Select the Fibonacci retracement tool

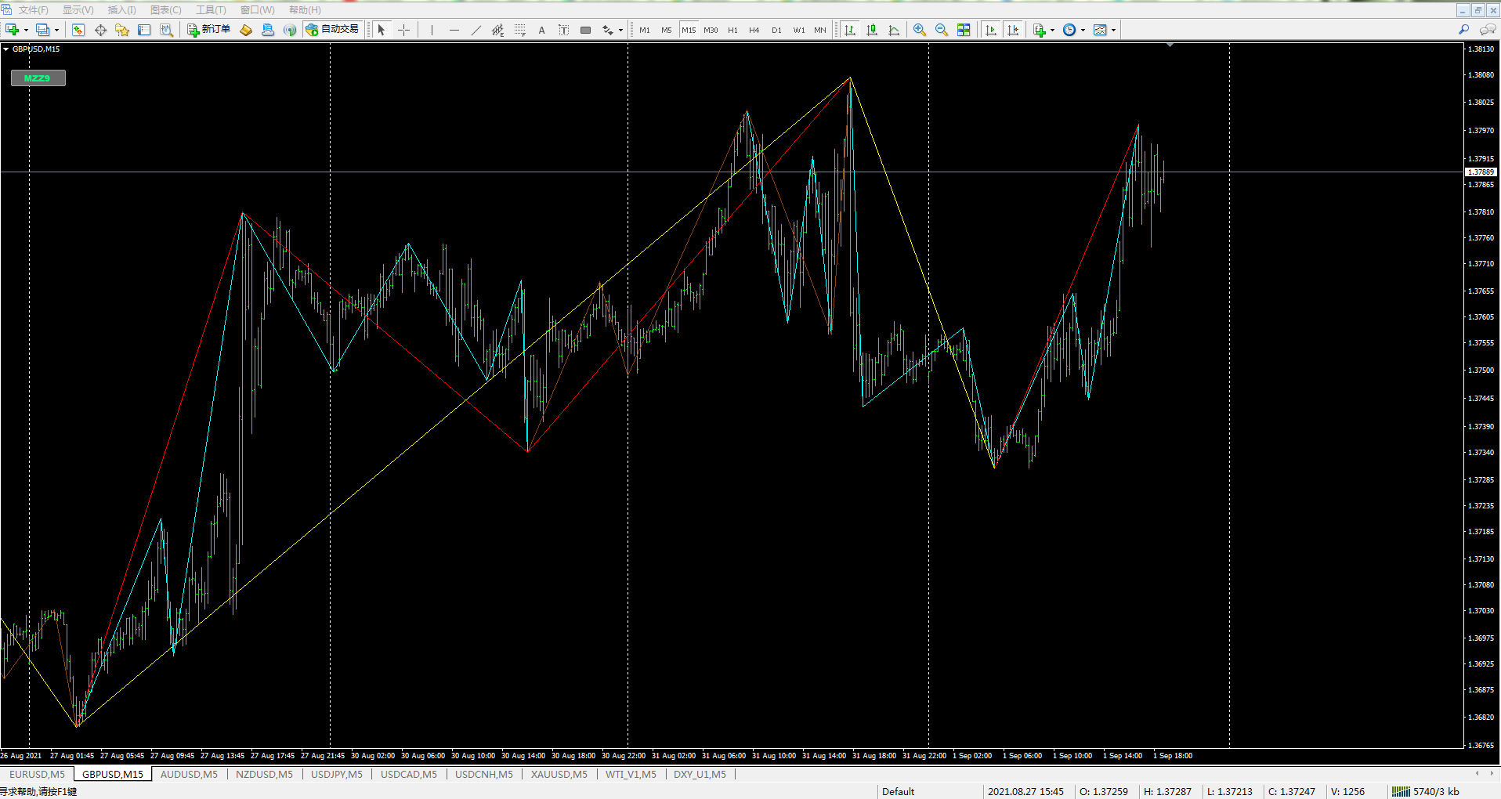click(x=519, y=30)
